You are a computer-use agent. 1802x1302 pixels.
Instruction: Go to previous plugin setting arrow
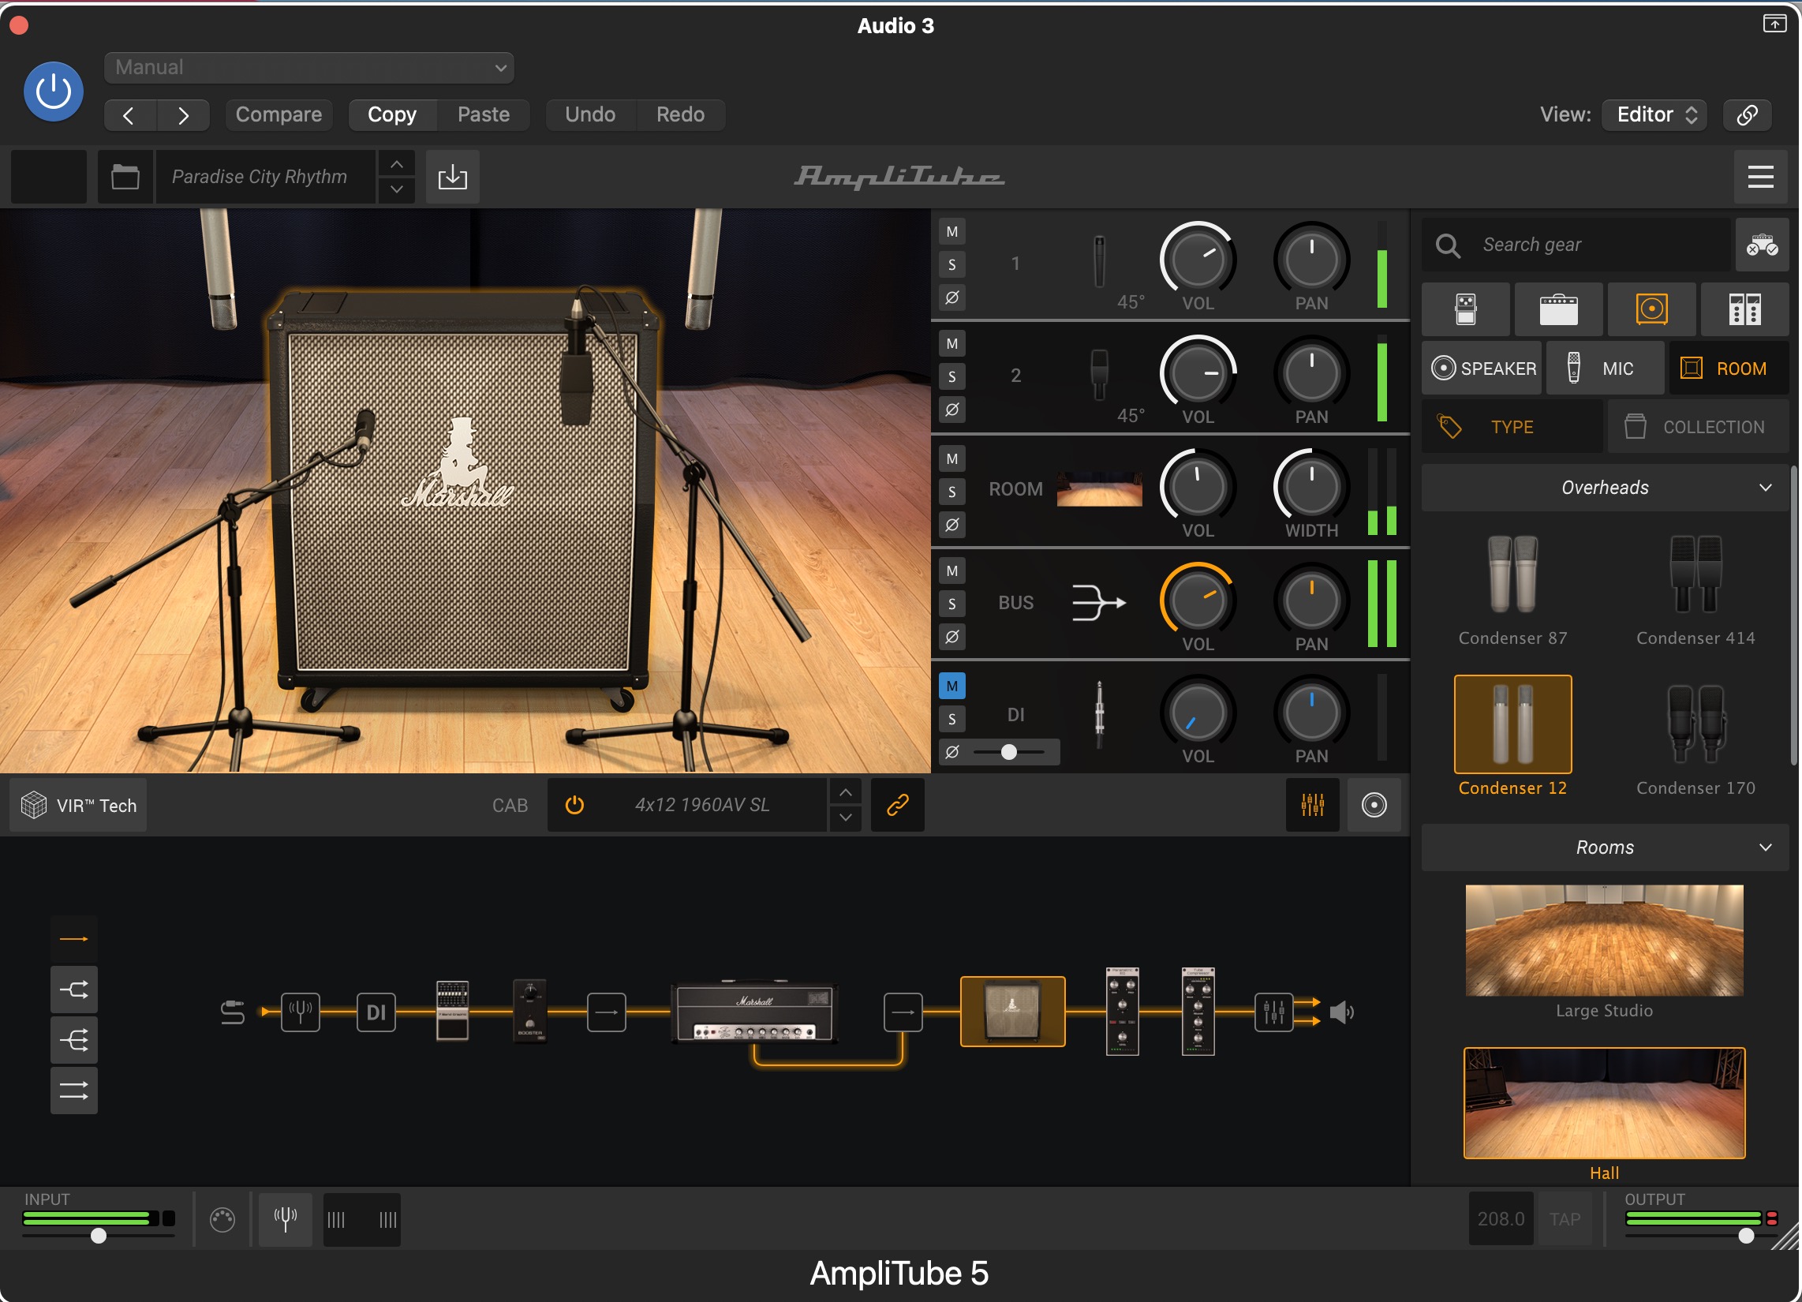[x=129, y=115]
